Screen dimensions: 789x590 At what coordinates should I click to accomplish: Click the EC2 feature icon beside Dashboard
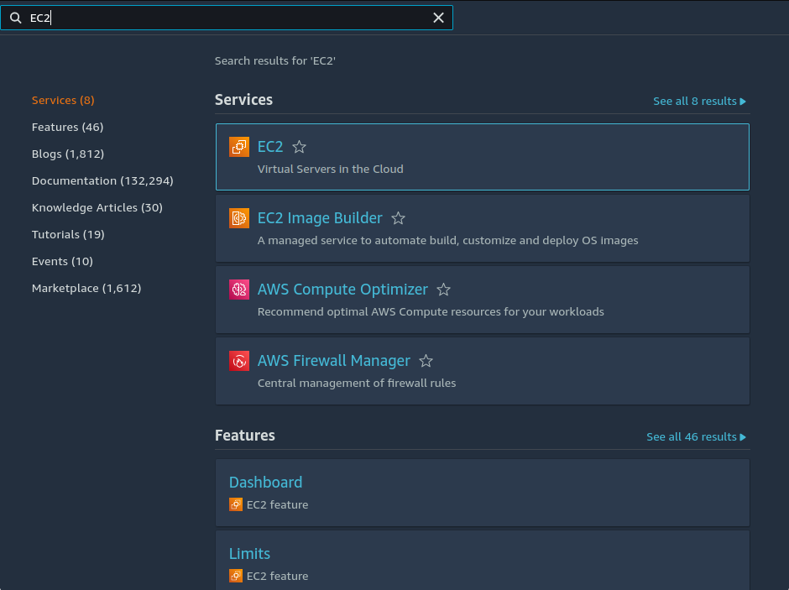tap(236, 504)
